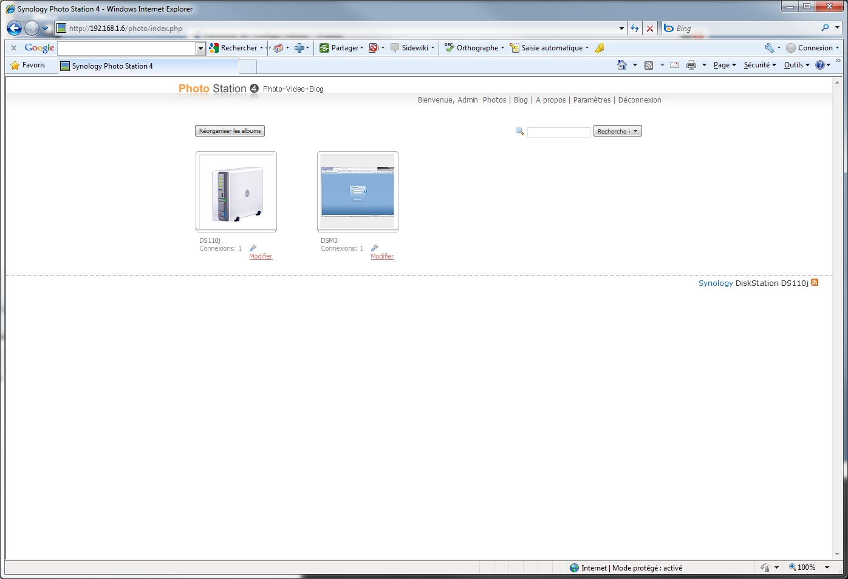Click the Photo Station logo title
Viewport: 848px width, 579px height.
[219, 89]
